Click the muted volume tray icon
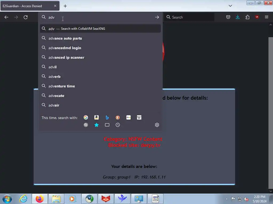Image resolution: width=273 pixels, height=204 pixels. click(x=246, y=199)
